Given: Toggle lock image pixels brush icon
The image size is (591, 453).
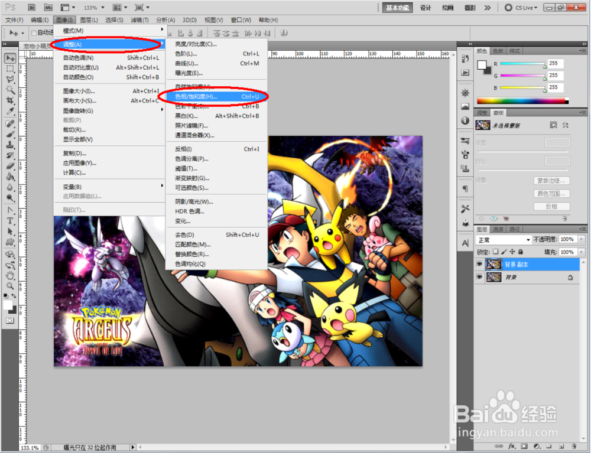Looking at the screenshot, I should 504,252.
